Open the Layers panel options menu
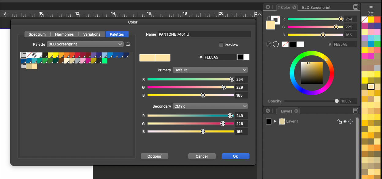 coord(355,111)
